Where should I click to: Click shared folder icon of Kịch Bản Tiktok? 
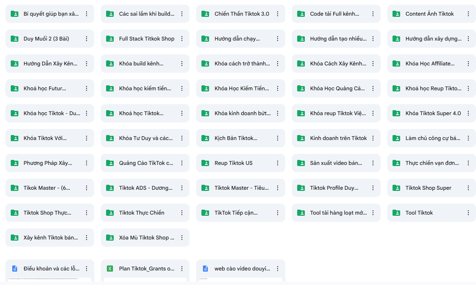pos(205,138)
